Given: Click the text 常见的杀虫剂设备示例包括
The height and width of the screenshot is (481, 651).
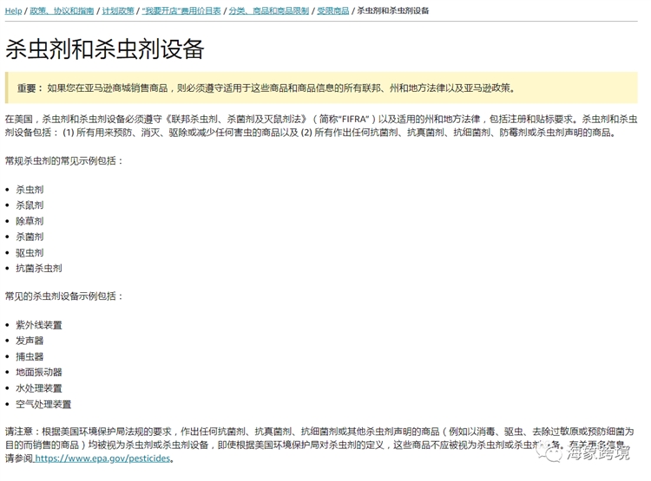Looking at the screenshot, I should (63, 296).
